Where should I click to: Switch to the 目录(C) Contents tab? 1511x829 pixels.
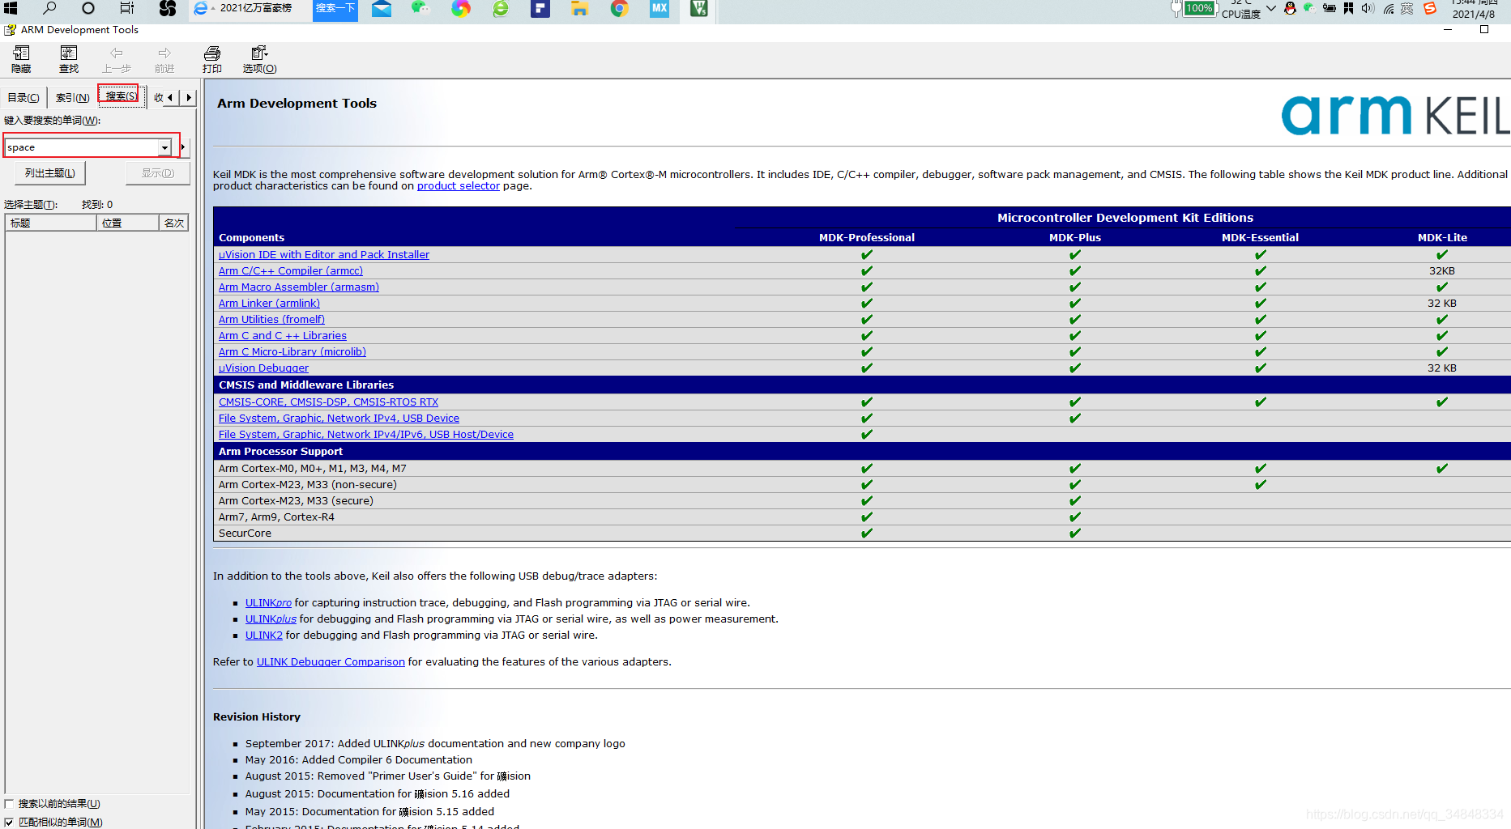pyautogui.click(x=23, y=97)
